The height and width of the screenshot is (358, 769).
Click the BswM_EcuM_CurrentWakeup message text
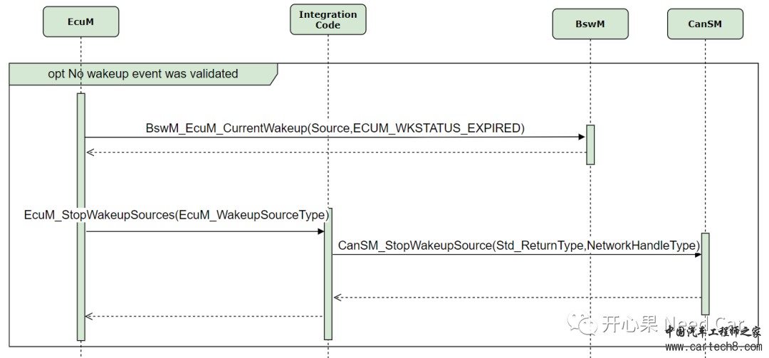[335, 129]
